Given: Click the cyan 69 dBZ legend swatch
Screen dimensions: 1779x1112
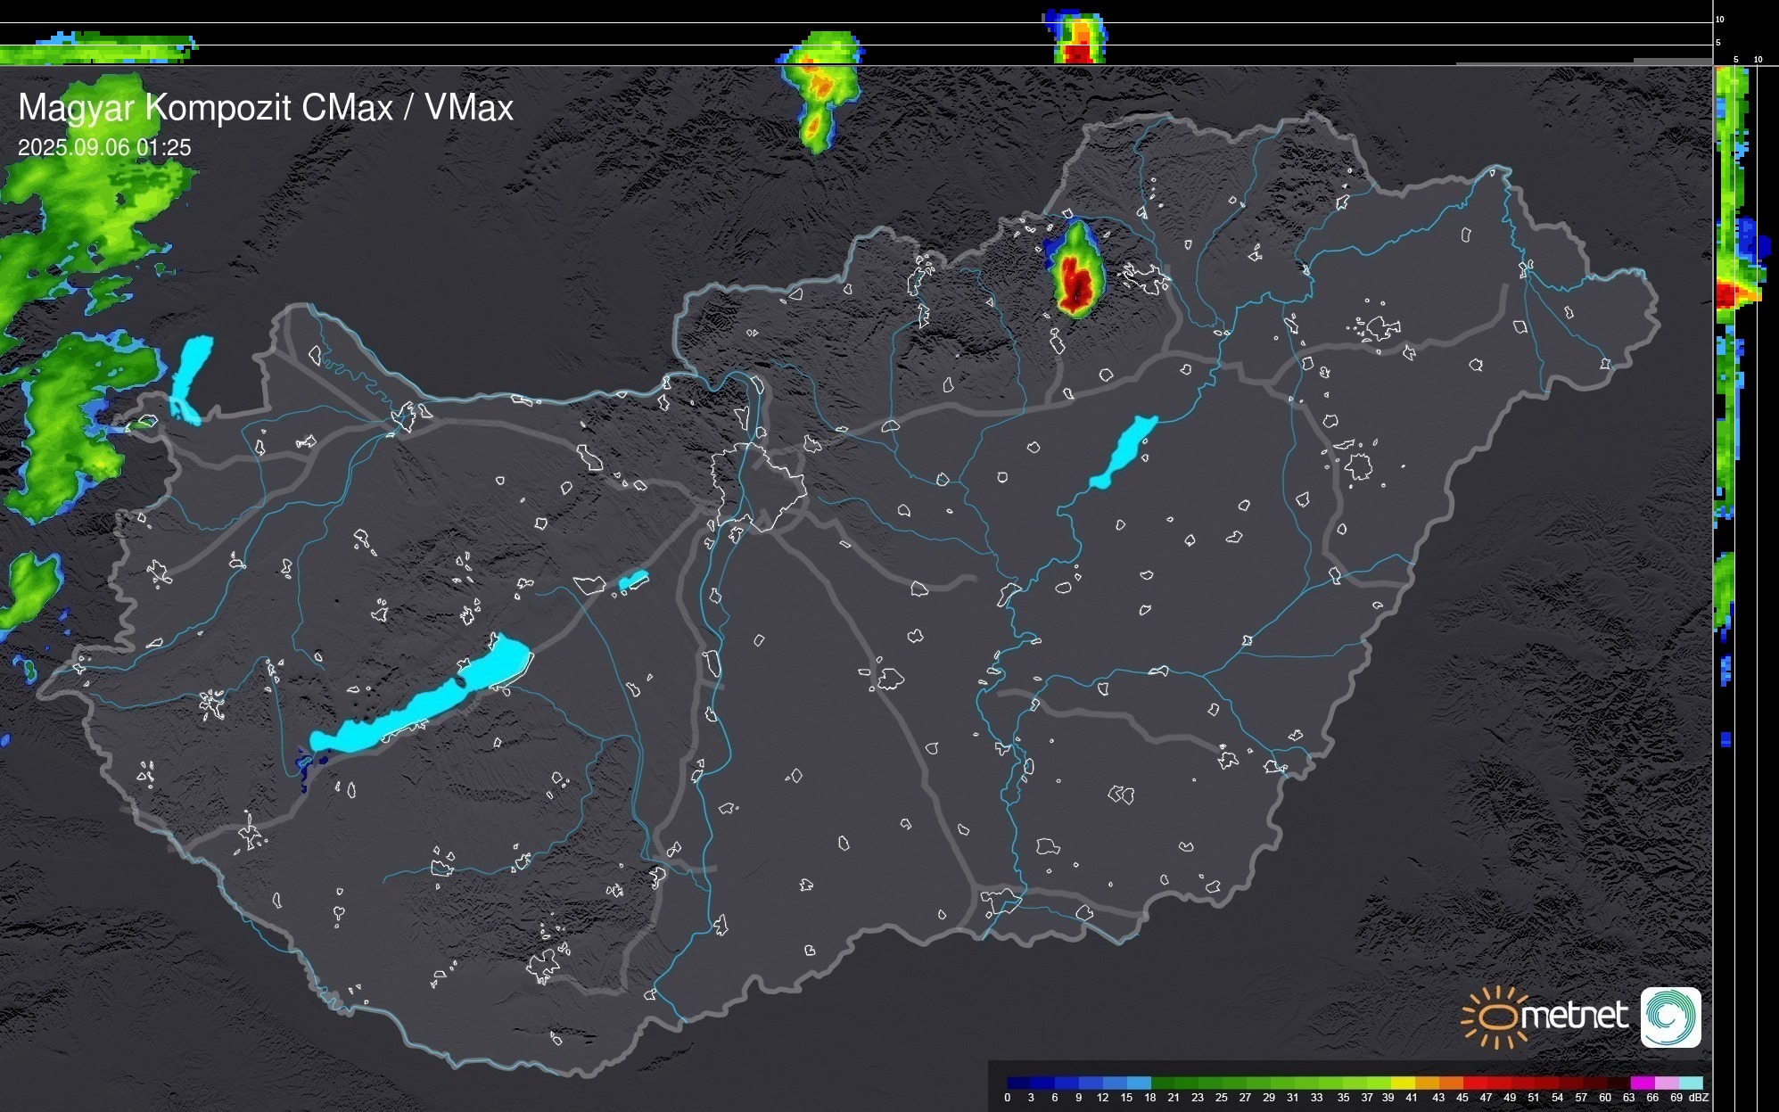Looking at the screenshot, I should click(x=1690, y=1083).
